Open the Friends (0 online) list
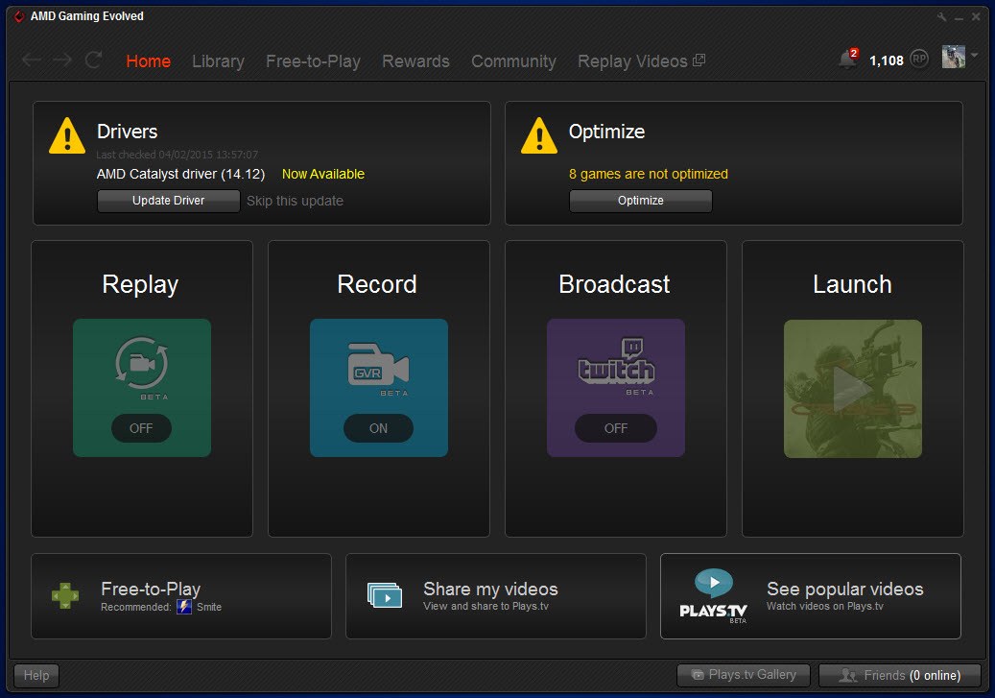Viewport: 995px width, 698px height. [x=899, y=675]
